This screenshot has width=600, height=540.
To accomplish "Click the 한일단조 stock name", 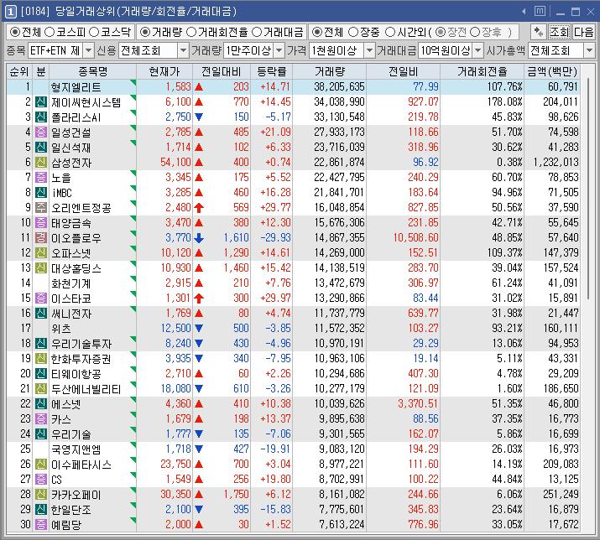I will point(71,510).
